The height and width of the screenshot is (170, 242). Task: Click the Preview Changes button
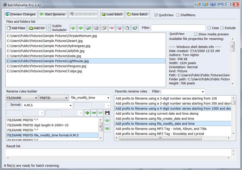coord(21,14)
